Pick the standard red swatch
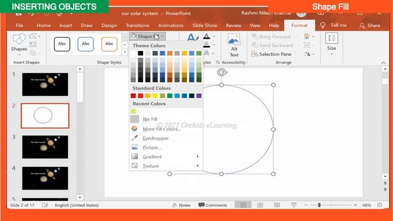 click(x=141, y=96)
